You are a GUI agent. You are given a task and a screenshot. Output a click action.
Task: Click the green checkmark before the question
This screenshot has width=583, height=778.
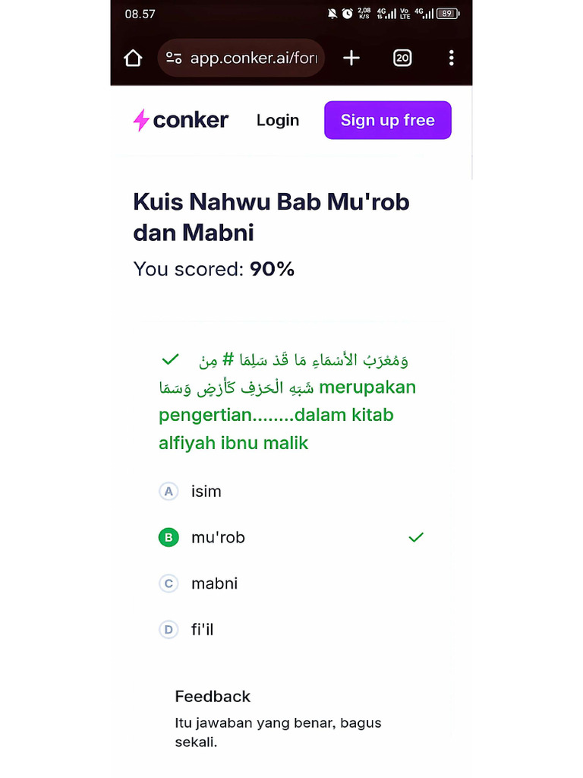(x=170, y=359)
